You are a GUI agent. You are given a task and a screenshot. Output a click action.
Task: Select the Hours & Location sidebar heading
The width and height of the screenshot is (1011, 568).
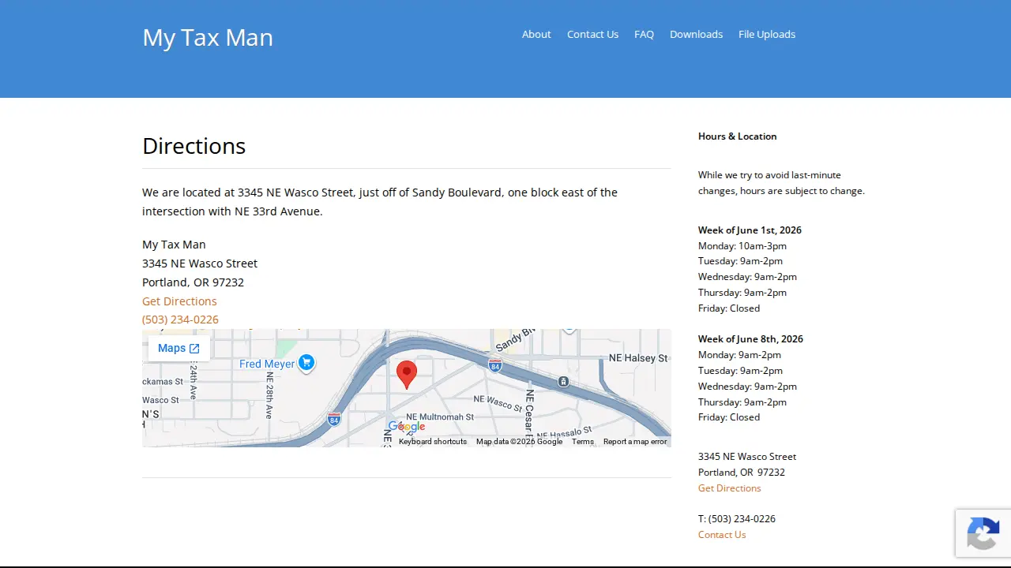(738, 136)
